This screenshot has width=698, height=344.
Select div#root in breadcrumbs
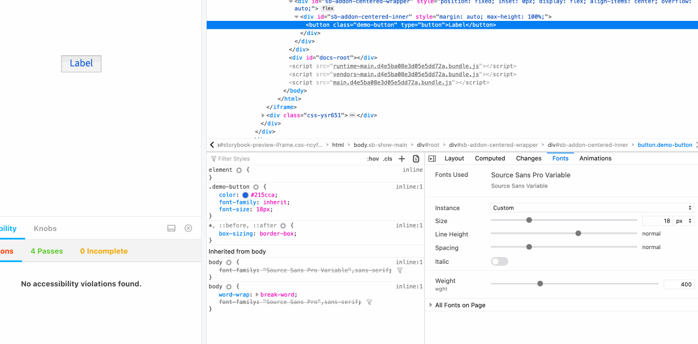(x=428, y=145)
